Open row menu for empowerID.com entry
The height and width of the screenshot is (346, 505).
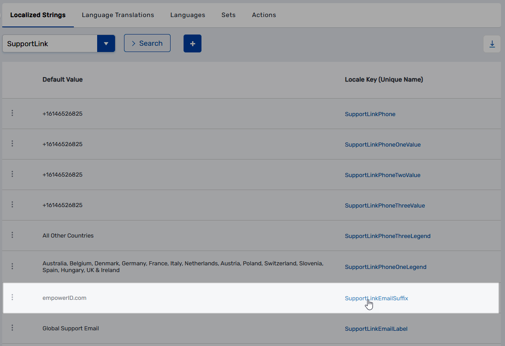(12, 298)
